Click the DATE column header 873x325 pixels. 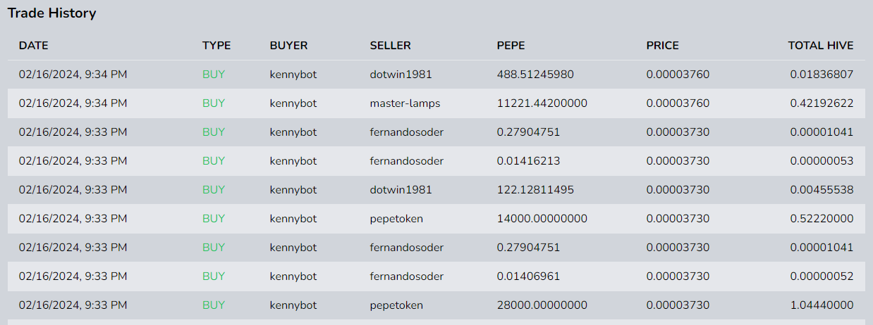click(33, 46)
